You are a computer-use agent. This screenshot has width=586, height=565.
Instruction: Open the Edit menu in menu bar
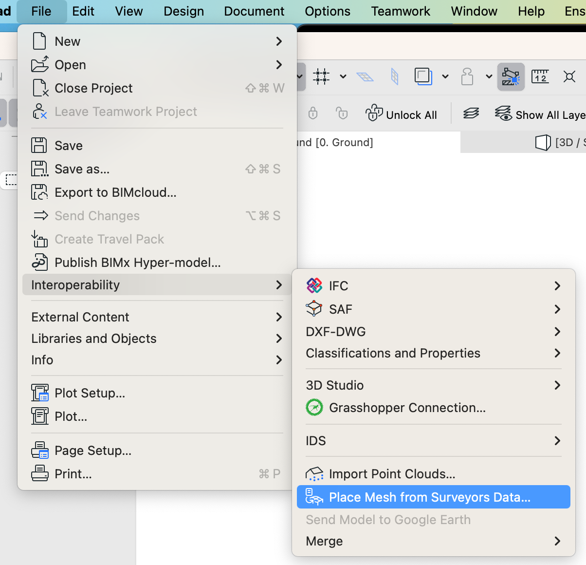[x=83, y=11]
